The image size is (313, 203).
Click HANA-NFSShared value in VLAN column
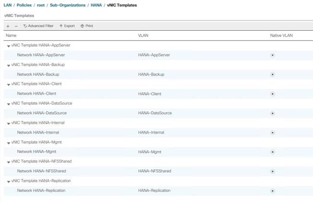(155, 171)
